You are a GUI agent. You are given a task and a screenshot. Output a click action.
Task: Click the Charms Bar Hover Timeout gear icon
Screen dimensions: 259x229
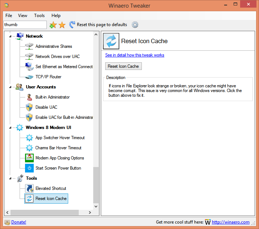(x=29, y=148)
